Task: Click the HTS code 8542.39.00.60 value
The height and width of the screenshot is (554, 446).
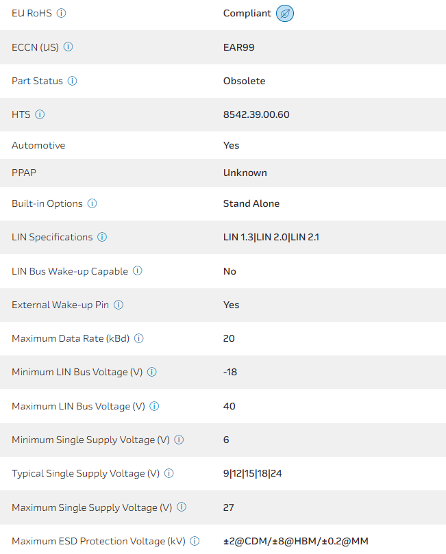Action: [x=256, y=114]
